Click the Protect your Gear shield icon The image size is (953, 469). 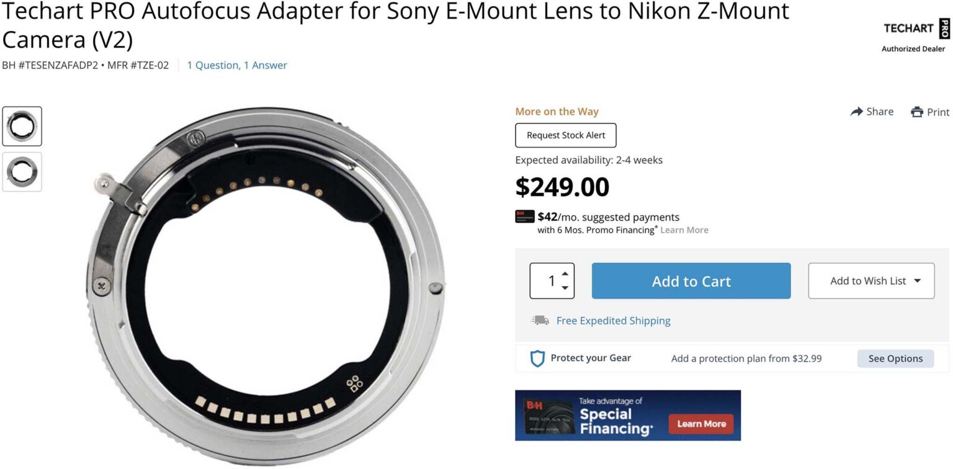(537, 358)
